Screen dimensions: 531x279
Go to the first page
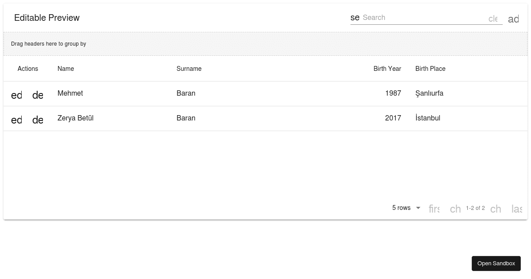click(434, 209)
